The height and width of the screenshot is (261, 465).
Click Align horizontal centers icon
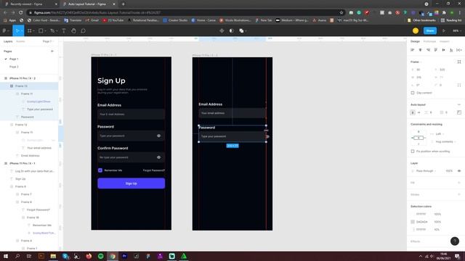(x=420, y=50)
